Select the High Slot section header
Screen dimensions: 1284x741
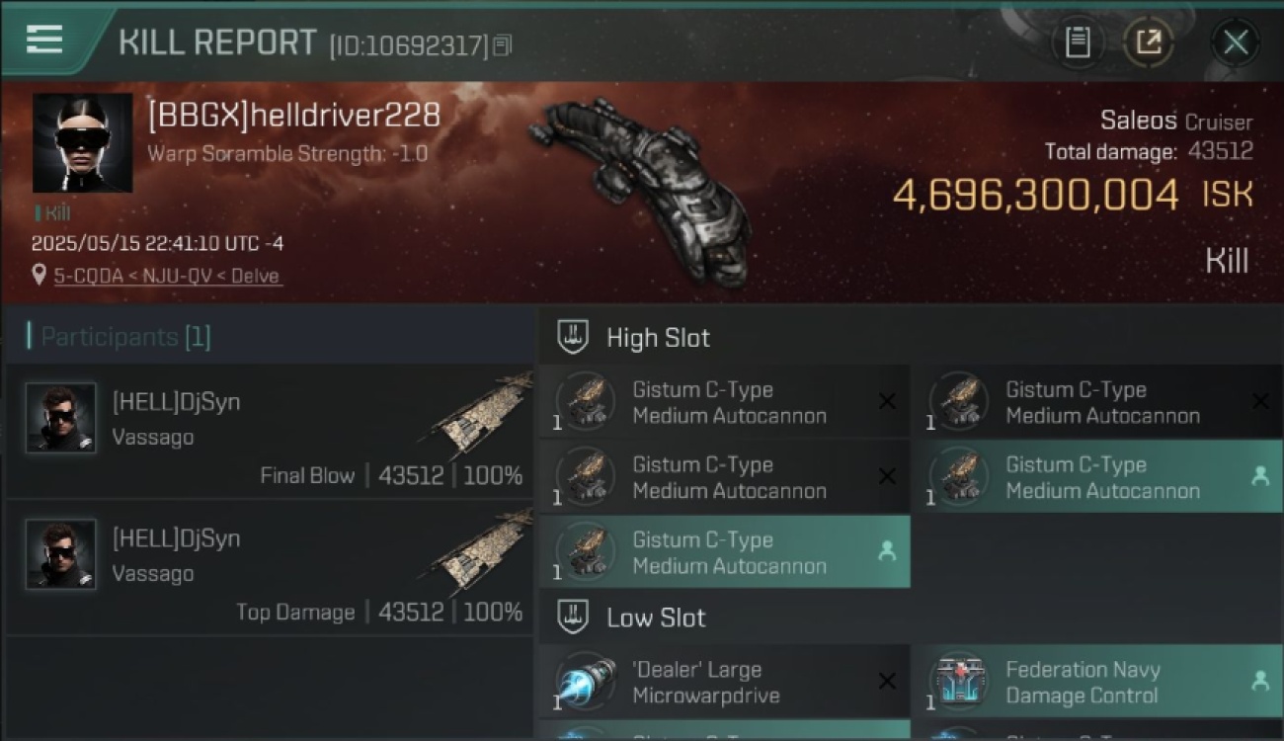coord(658,338)
